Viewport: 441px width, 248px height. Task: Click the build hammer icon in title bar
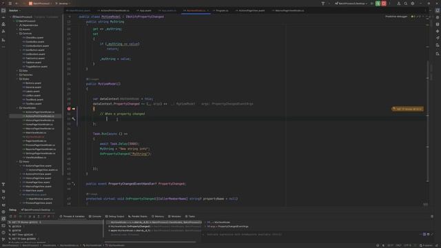pyautogui.click(x=323, y=3)
